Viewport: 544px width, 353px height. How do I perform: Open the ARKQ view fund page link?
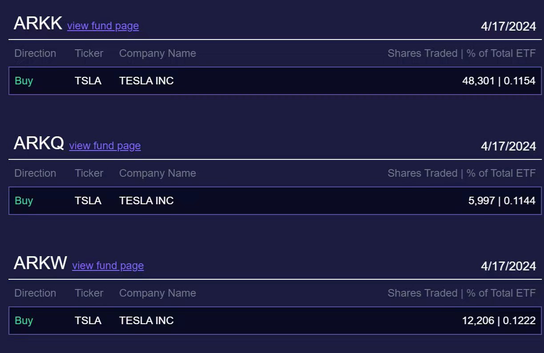(x=105, y=146)
